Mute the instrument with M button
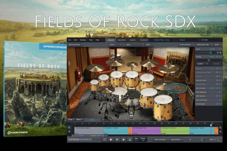The height and width of the screenshot is (151, 227). click(x=220, y=53)
